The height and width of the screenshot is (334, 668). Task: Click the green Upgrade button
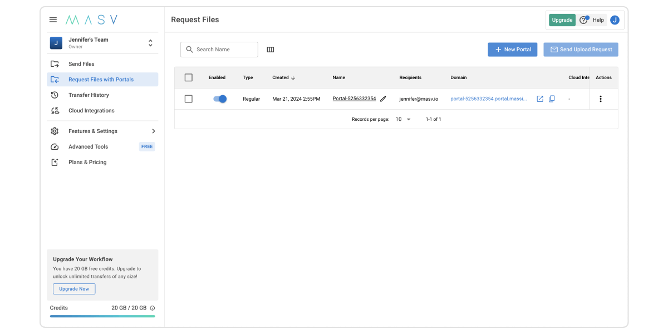[x=562, y=20]
